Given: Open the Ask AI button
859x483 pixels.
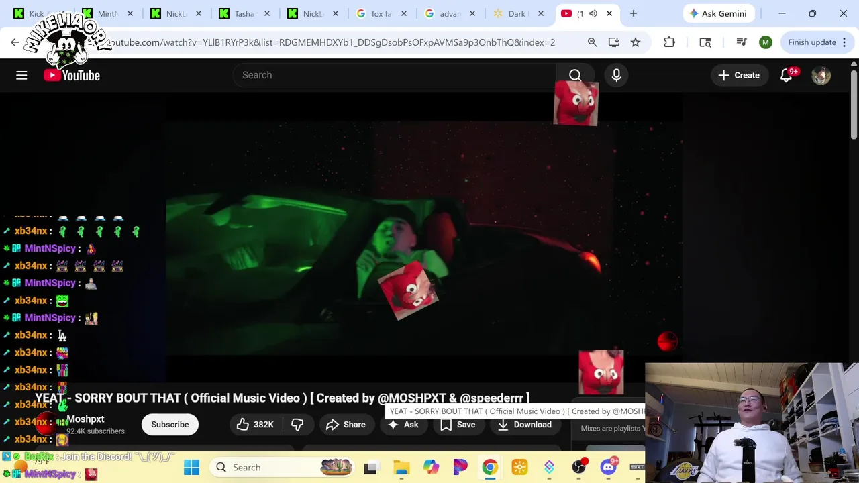Looking at the screenshot, I should pyautogui.click(x=403, y=425).
